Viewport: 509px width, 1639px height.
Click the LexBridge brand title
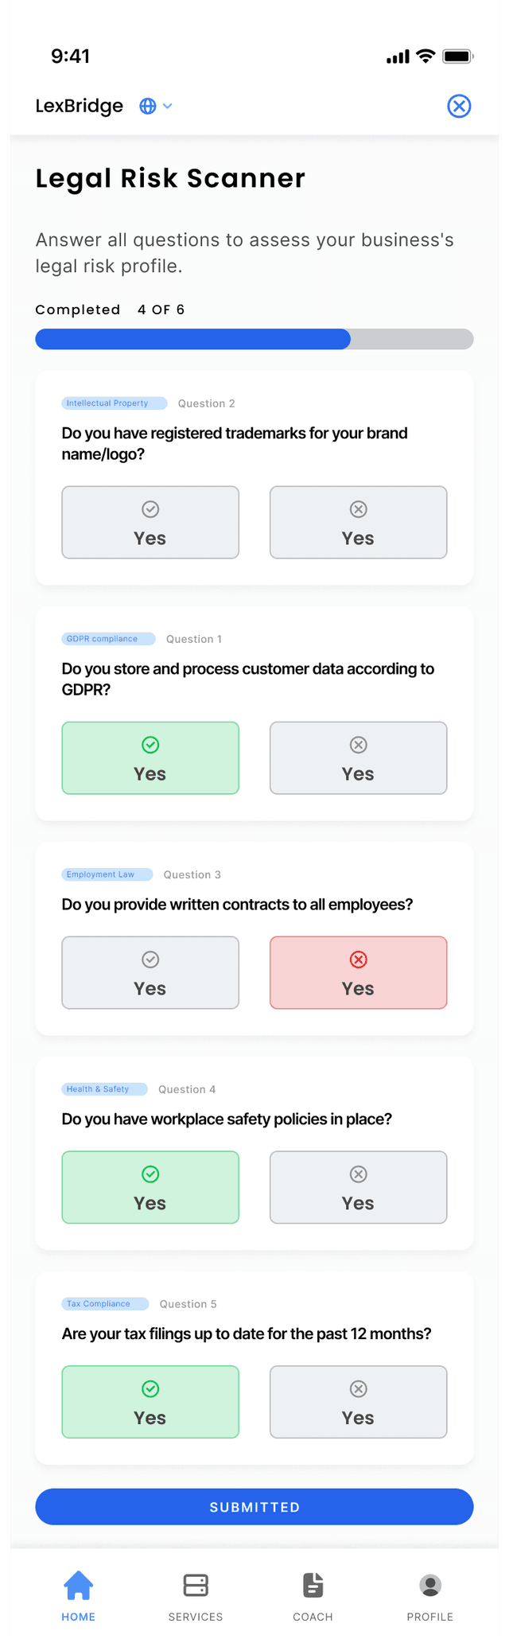(x=78, y=105)
